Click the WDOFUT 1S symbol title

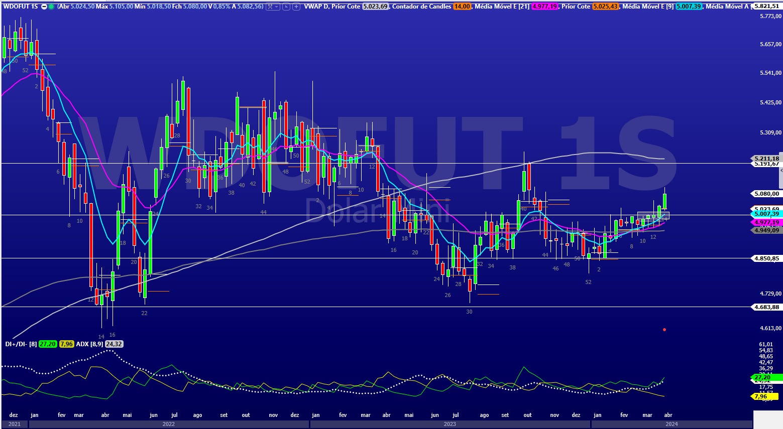click(20, 7)
